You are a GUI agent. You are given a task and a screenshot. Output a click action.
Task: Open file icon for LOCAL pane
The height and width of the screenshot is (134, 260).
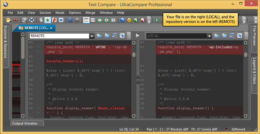click(217, 35)
